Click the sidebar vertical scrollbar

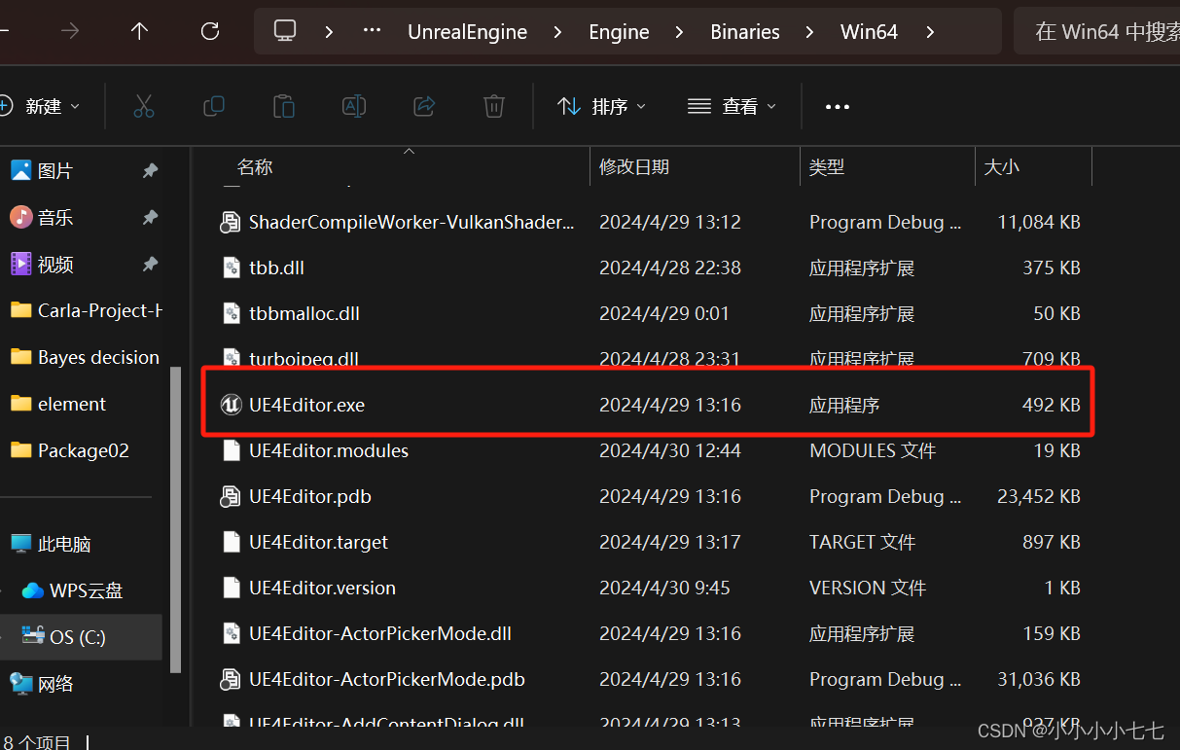175,518
